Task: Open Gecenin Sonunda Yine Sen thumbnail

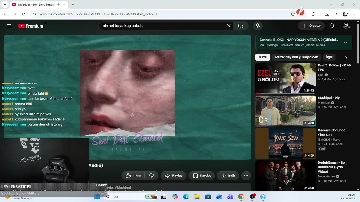Action: click(x=285, y=143)
